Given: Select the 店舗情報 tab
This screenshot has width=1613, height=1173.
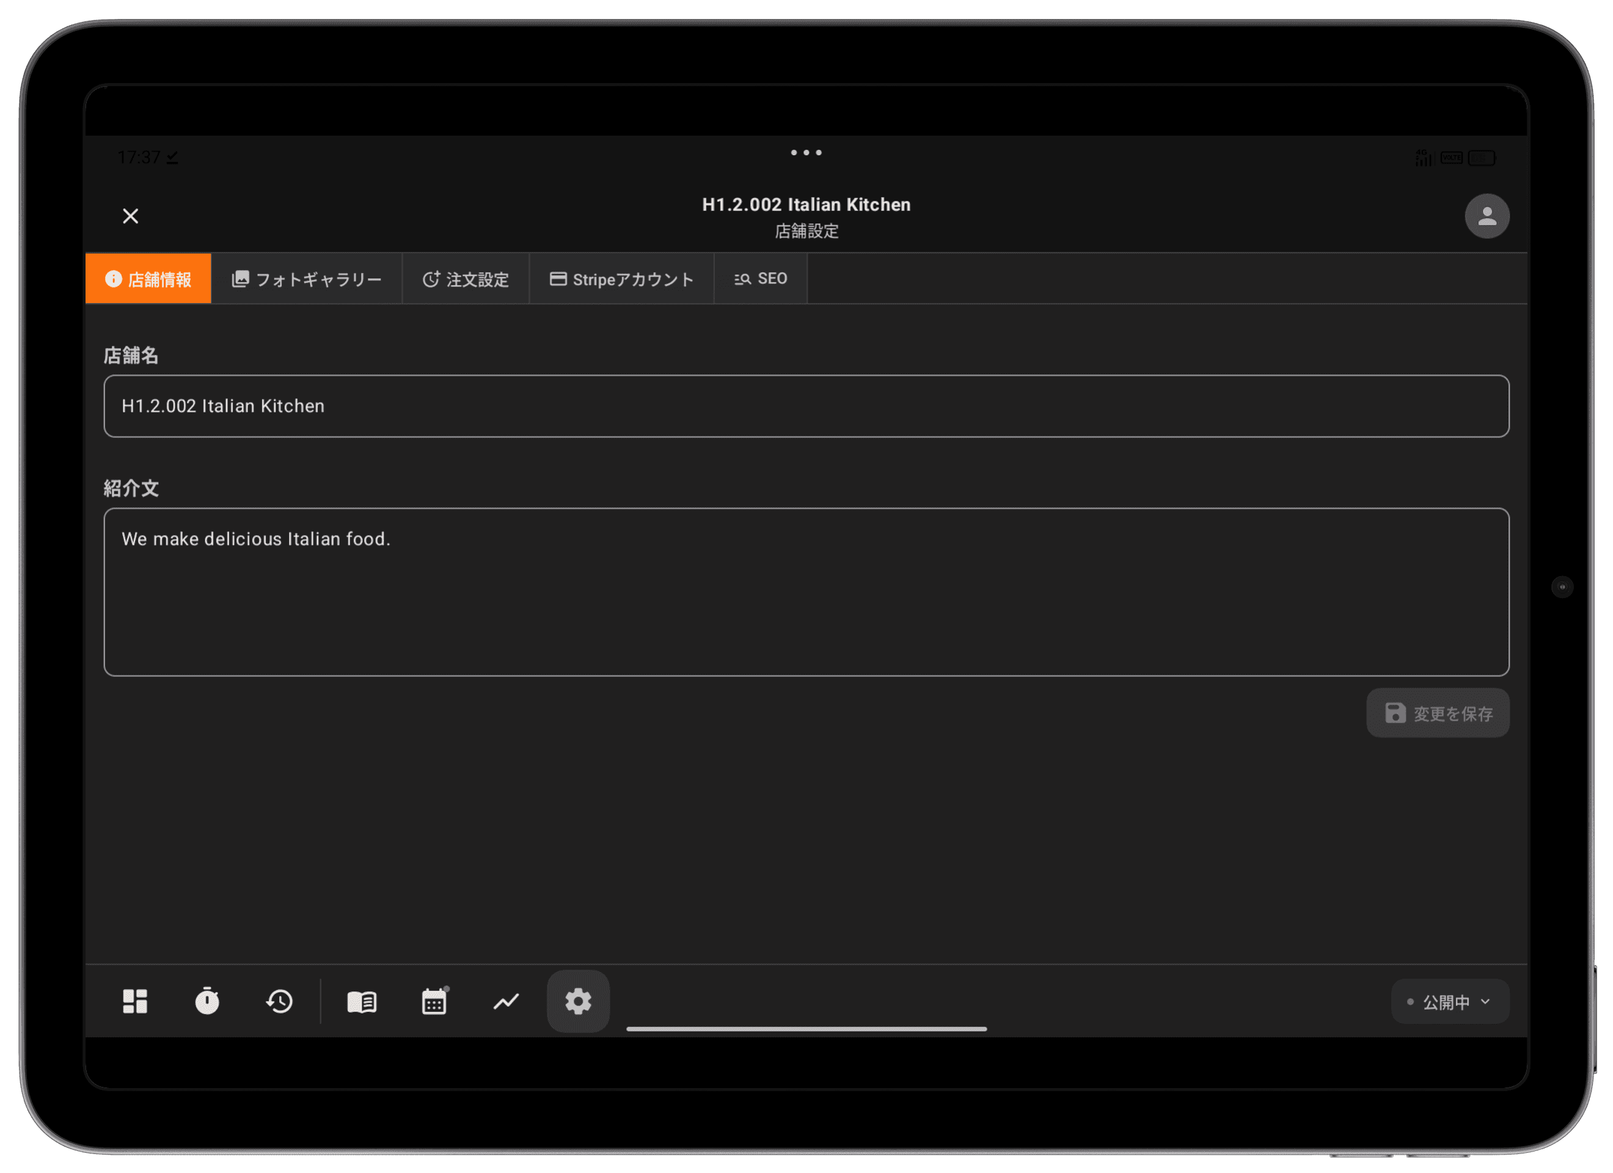Looking at the screenshot, I should click(x=148, y=279).
